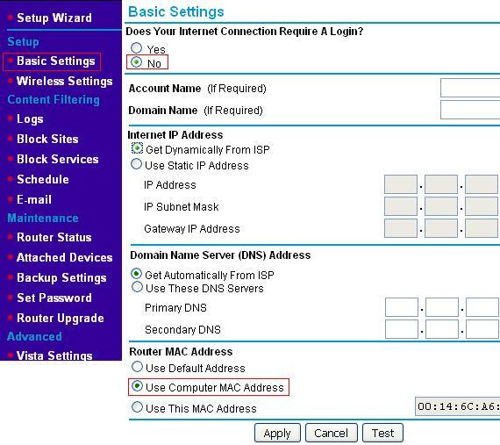Click first octet of Gateway IP Address

tap(401, 228)
